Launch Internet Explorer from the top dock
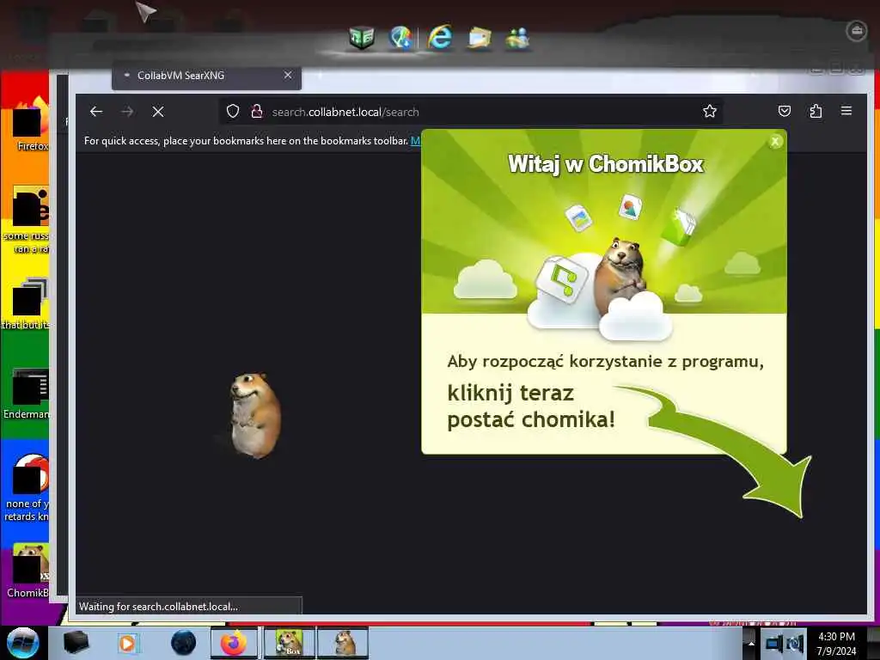 point(439,38)
